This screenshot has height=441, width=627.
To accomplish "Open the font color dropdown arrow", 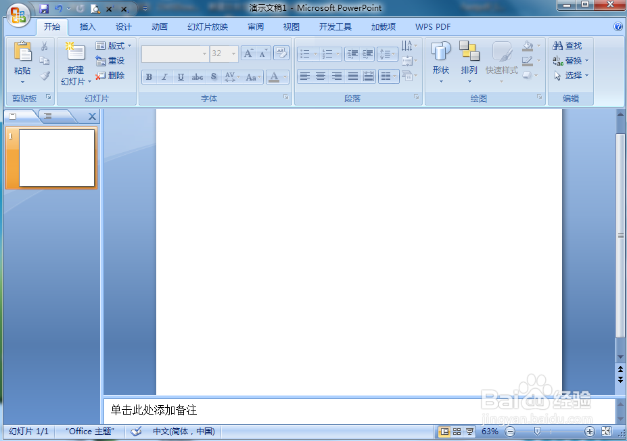I will (x=285, y=76).
